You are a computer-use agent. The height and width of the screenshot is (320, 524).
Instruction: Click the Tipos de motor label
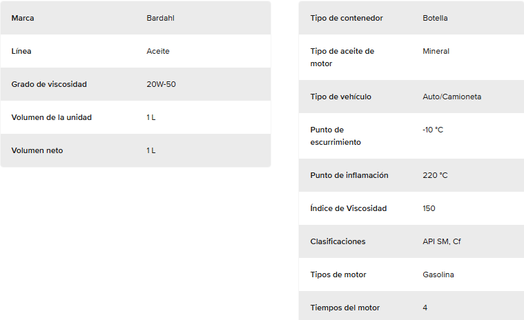[x=338, y=274]
